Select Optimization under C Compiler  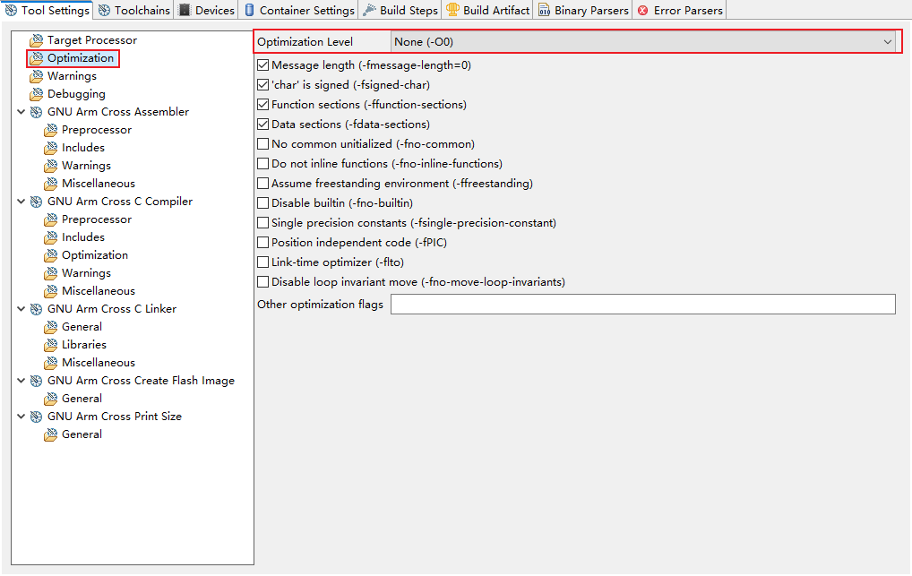pyautogui.click(x=95, y=255)
